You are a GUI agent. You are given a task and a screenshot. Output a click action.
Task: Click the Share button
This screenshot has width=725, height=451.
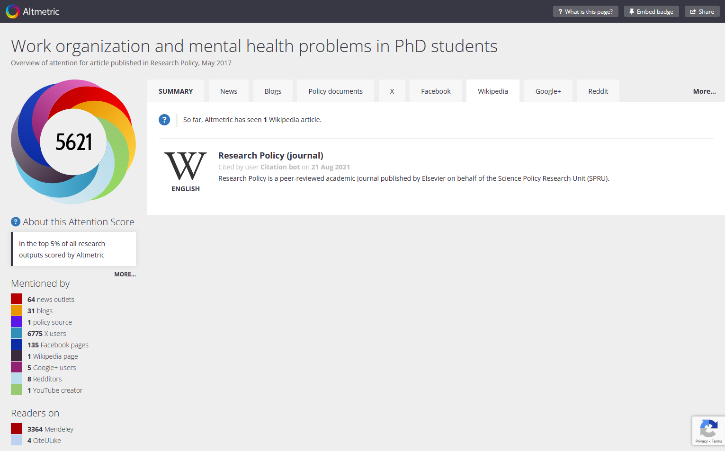pyautogui.click(x=702, y=11)
